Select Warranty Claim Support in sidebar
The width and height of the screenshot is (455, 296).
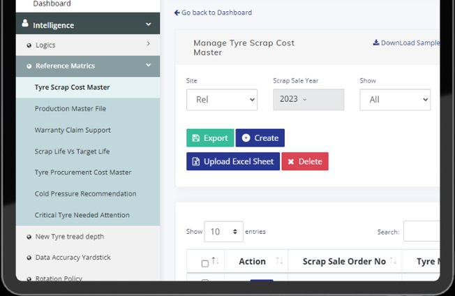click(73, 131)
